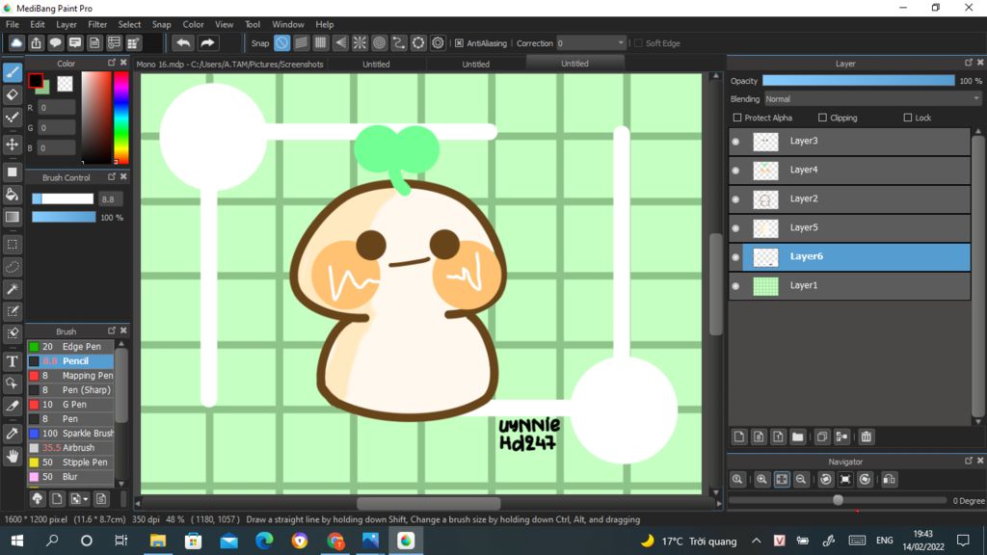Click the Undo arrow in the toolbar
Viewport: 987px width, 555px height.
point(183,42)
